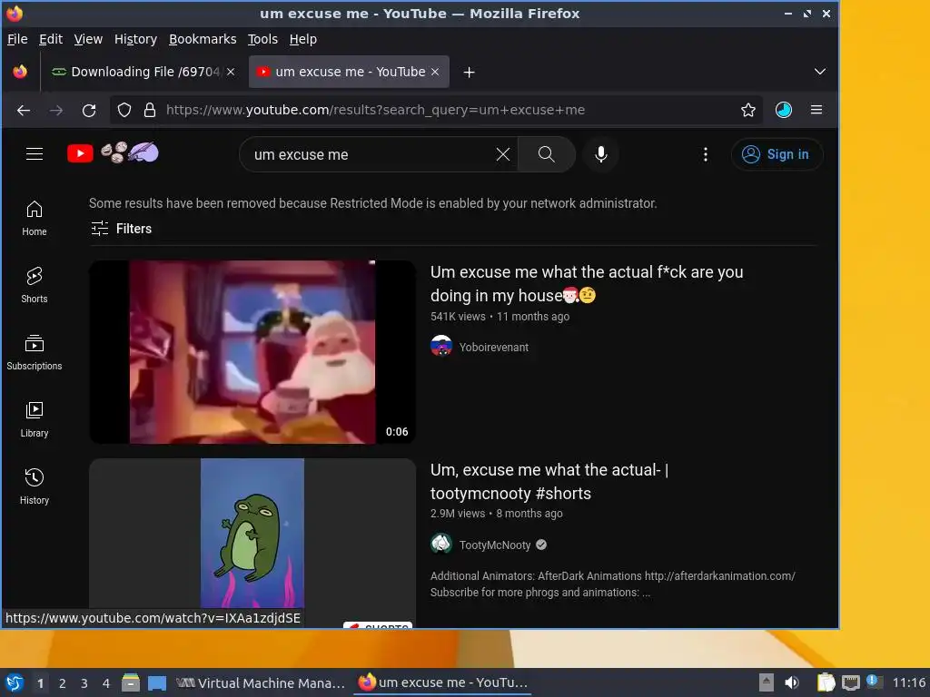Bookmark this page with the star icon

(x=748, y=110)
